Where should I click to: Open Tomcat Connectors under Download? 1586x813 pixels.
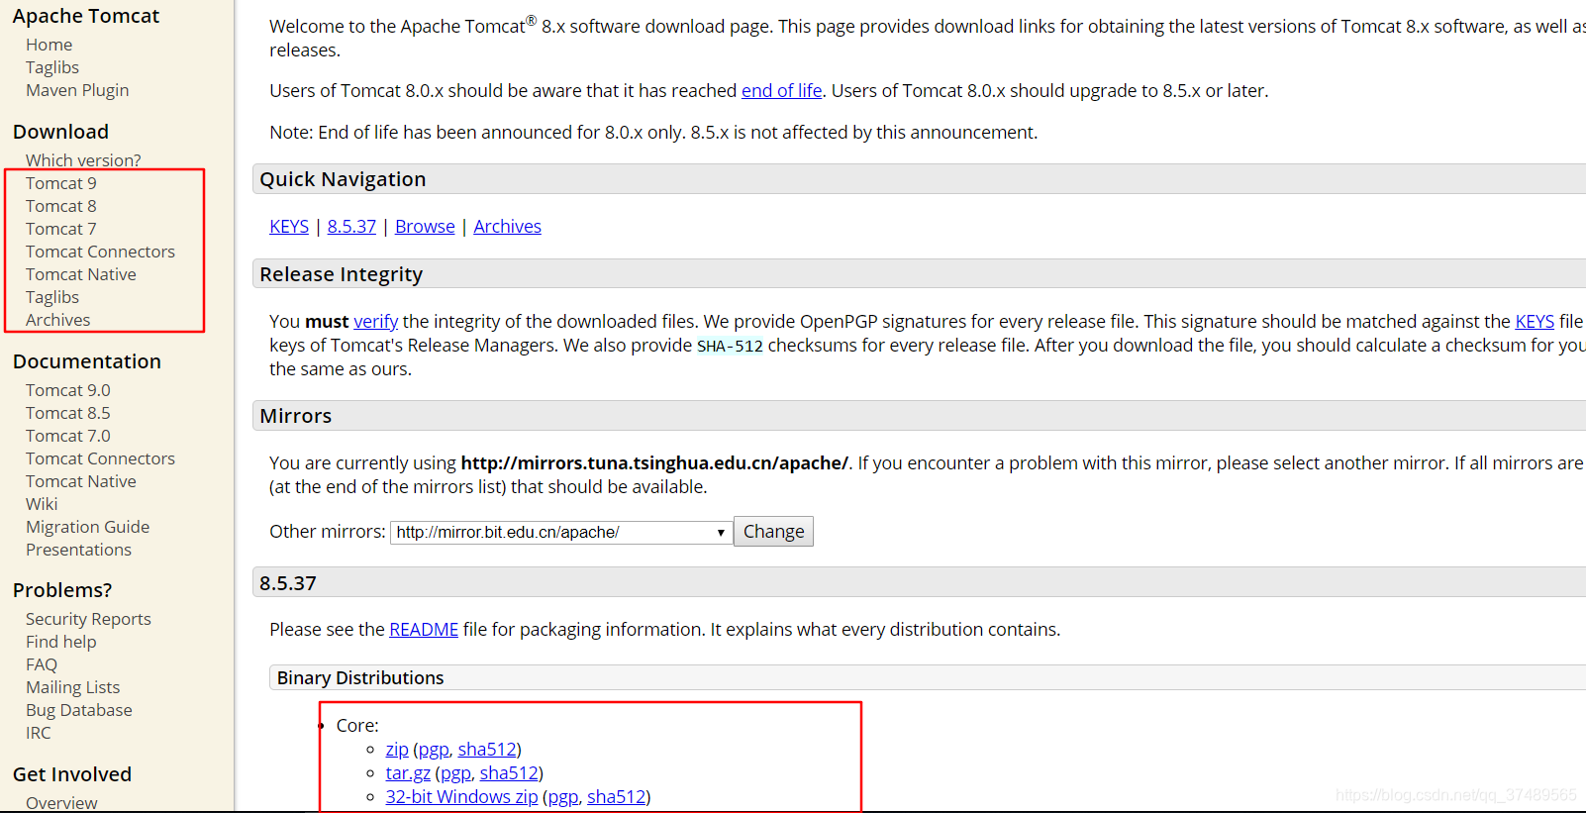pyautogui.click(x=100, y=252)
